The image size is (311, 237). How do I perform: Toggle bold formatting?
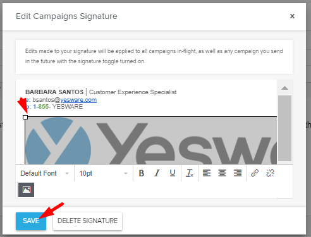[142, 173]
